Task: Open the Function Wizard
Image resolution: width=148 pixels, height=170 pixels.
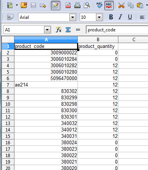Action: (x=58, y=30)
